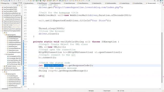
Task: Collapse the screenshots folder
Action: 5,54
